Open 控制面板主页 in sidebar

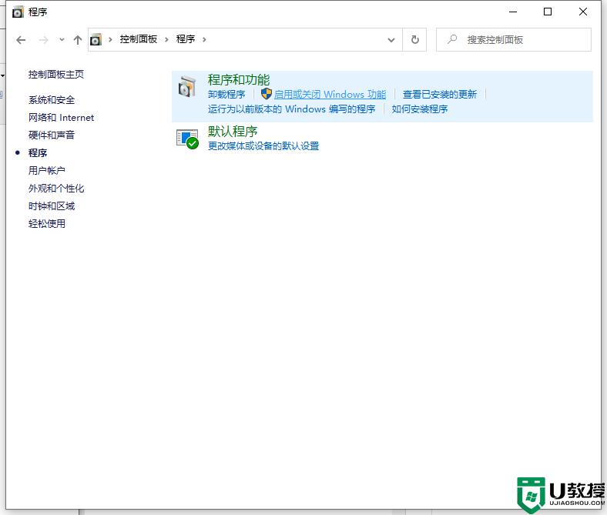tap(56, 75)
